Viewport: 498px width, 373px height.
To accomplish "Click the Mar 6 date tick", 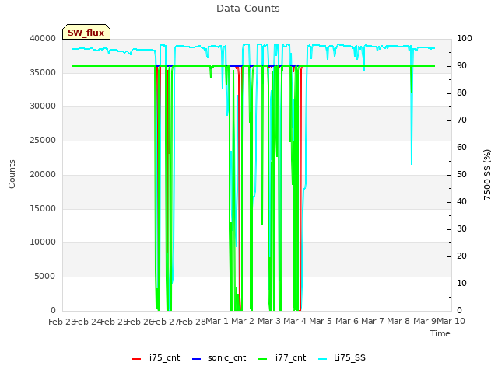I will (x=347, y=321).
